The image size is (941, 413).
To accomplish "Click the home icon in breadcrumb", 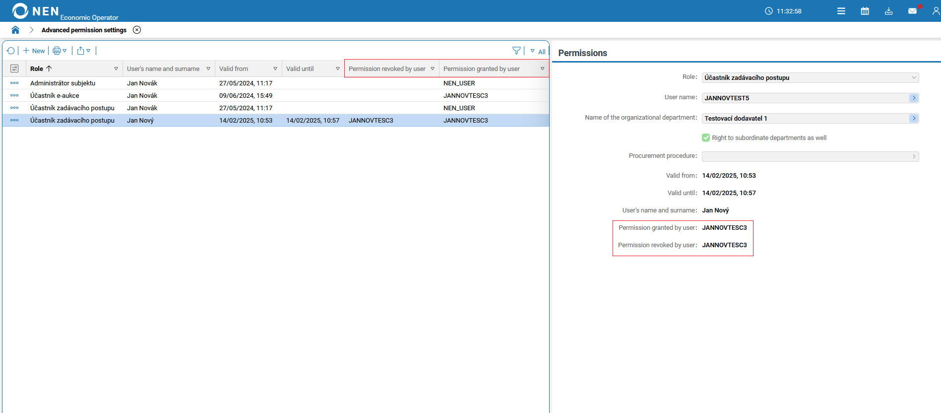I will click(x=15, y=30).
